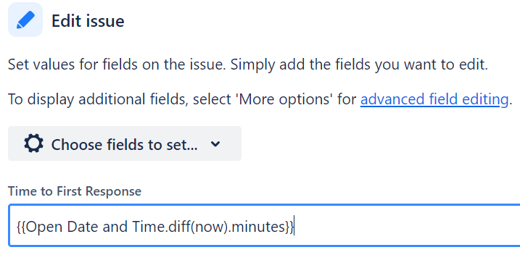Click empty space right of the smart value

pyautogui.click(x=405, y=226)
